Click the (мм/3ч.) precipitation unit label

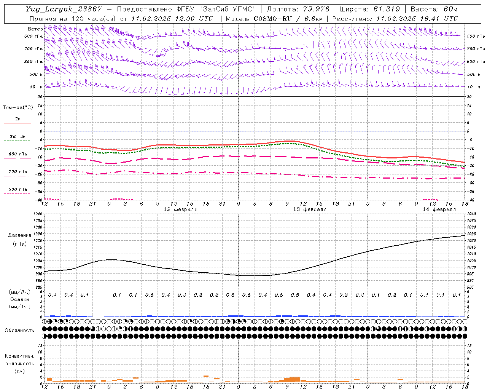20,292
